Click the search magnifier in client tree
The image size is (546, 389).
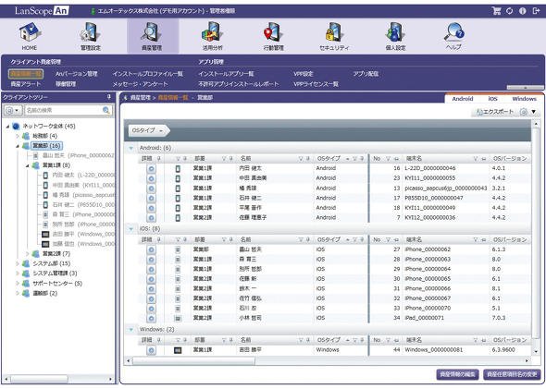tap(106, 111)
